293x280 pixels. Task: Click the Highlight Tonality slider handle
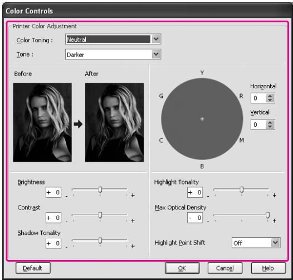point(242,189)
